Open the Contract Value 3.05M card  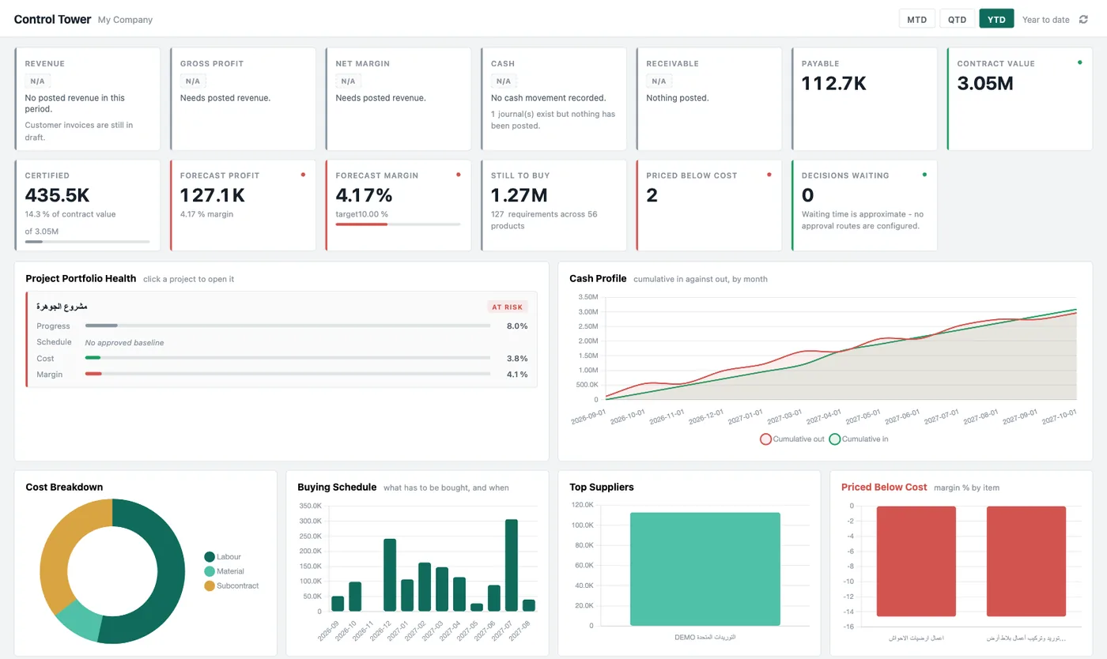pyautogui.click(x=1019, y=99)
